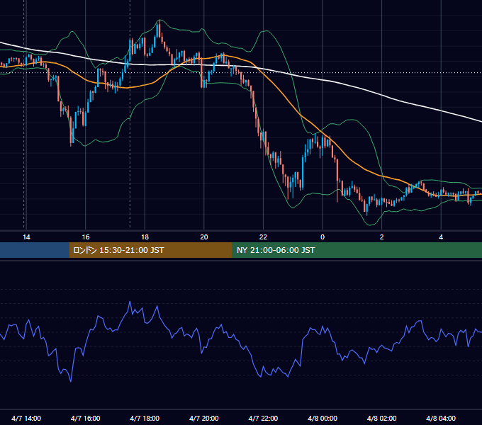Click the 4/8 00:00 label on oscillator axis
Screen dimensions: 482x425
(x=323, y=418)
